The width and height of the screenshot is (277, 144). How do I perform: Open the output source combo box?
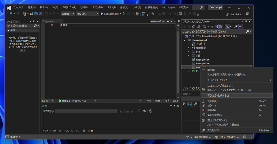coord(86,111)
